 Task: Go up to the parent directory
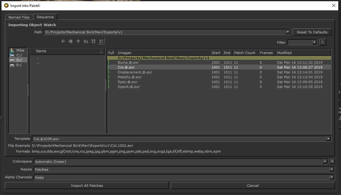pos(78,41)
